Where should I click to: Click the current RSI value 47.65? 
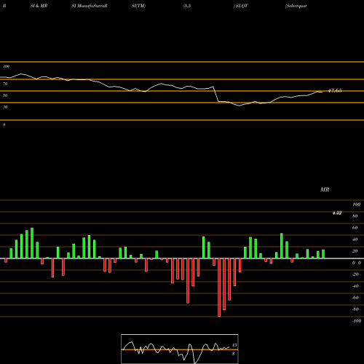click(x=335, y=90)
